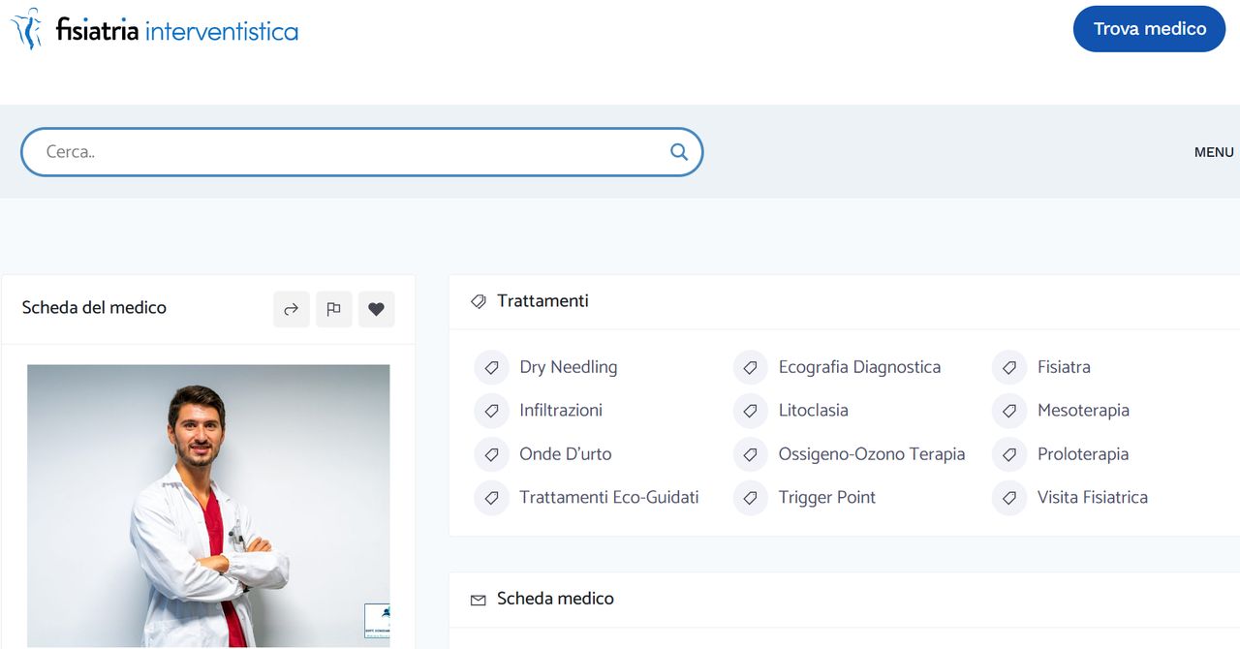Click the tag icon beside Dry Needling
Image resolution: width=1240 pixels, height=649 pixels.
(x=491, y=368)
